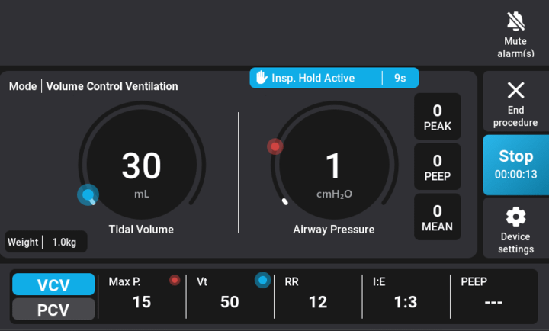Switch to PCV mode
549x331 pixels.
coord(53,310)
